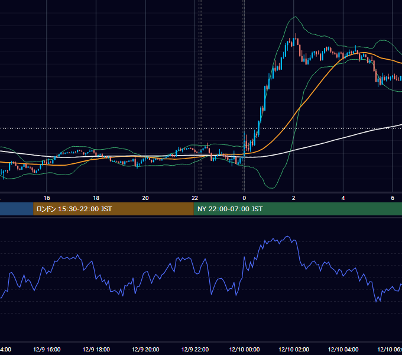
Task: Click the 18 hour label on price chart axis
Action: (x=96, y=198)
